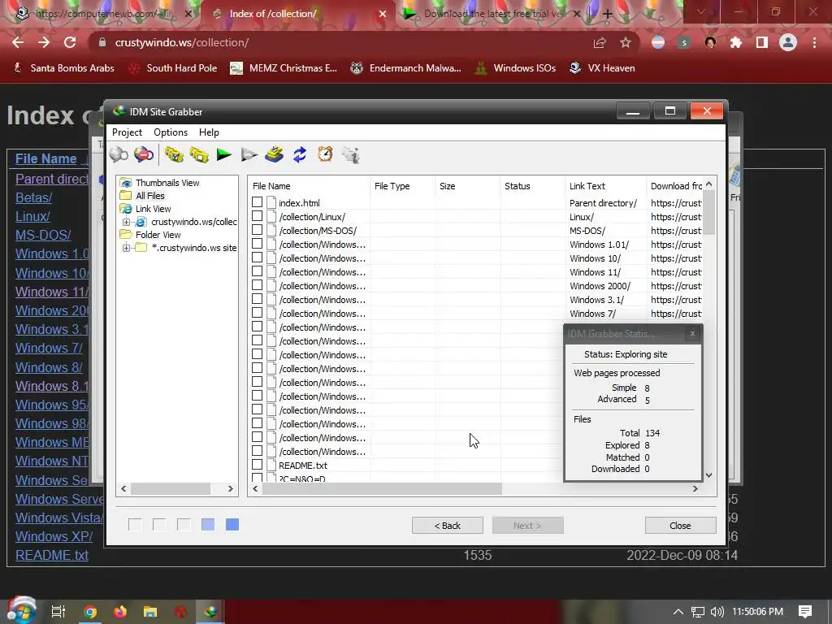832x624 pixels.
Task: Bookmark the page with the star icon
Action: [x=626, y=42]
